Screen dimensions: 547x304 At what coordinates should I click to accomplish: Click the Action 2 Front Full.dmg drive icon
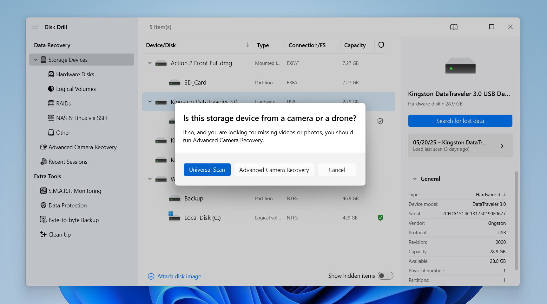coord(161,64)
